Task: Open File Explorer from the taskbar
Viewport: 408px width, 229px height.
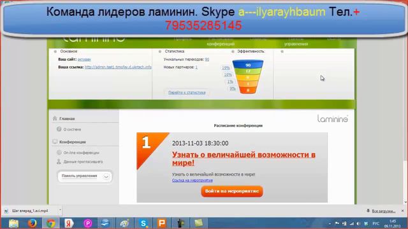Action: (x=13, y=223)
